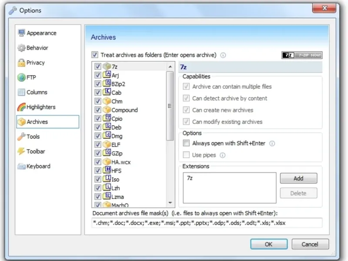Select Deb in the archive list
This screenshot has height=261, width=348.
click(116, 127)
